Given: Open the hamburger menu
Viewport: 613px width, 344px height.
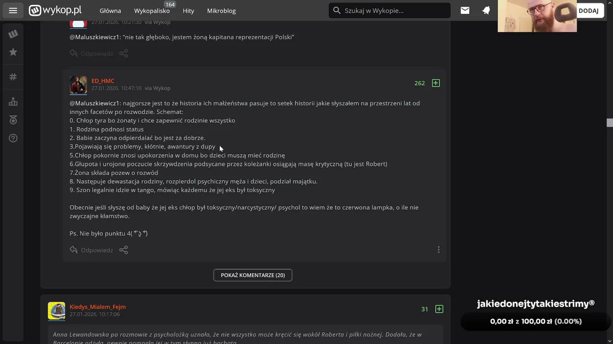Looking at the screenshot, I should point(13,11).
